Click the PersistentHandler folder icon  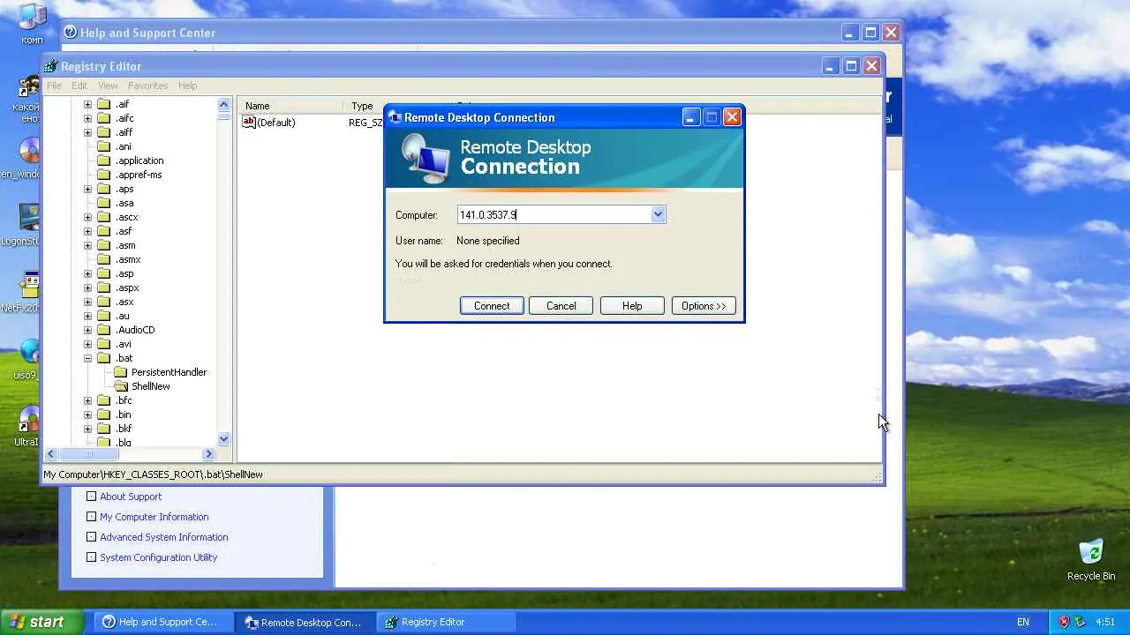[x=121, y=372]
